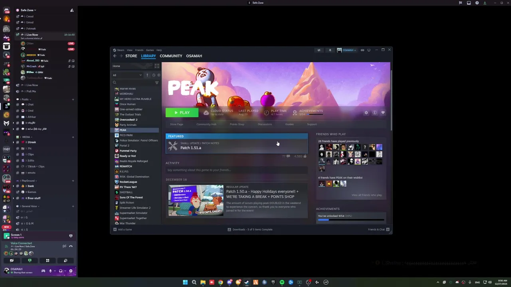The image size is (511, 287).
Task: Open Discord activities launcher icon
Action: [x=48, y=261]
